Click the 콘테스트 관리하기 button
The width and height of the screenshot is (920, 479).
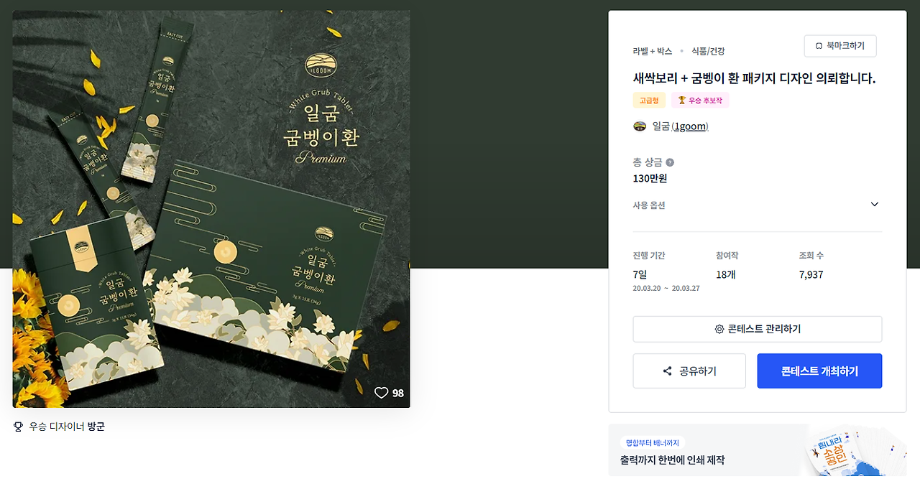click(757, 329)
